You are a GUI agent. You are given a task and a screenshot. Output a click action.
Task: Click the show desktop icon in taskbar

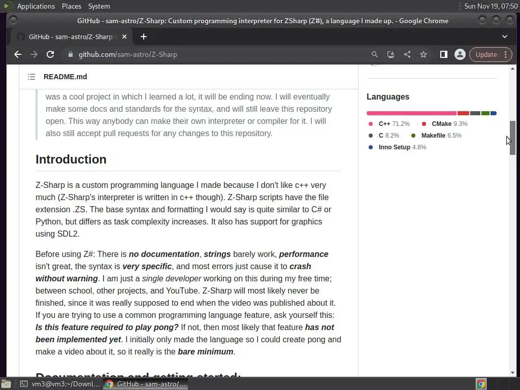pyautogui.click(x=6, y=384)
